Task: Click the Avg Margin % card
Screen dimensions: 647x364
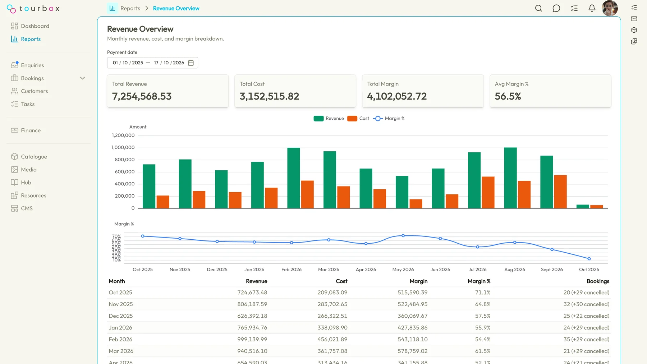Action: [550, 91]
